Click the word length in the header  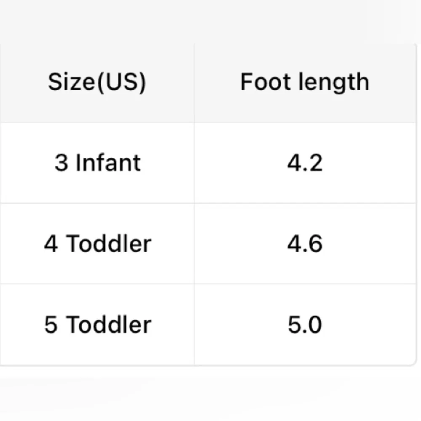pos(334,83)
